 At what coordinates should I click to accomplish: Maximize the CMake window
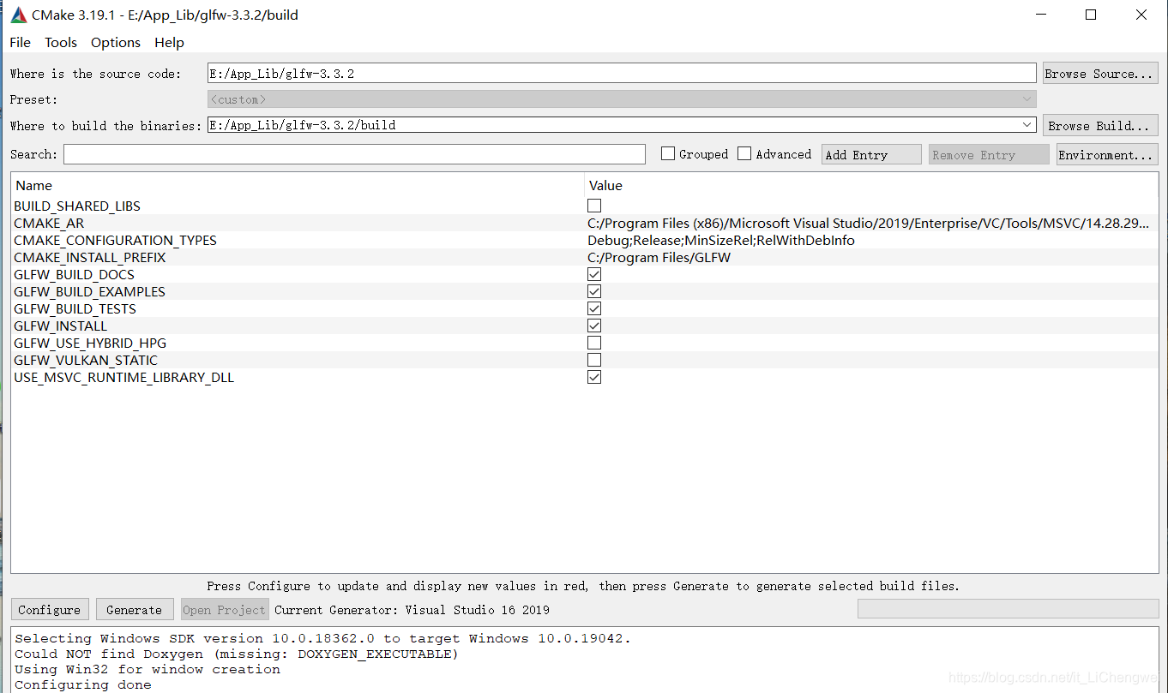(x=1091, y=15)
